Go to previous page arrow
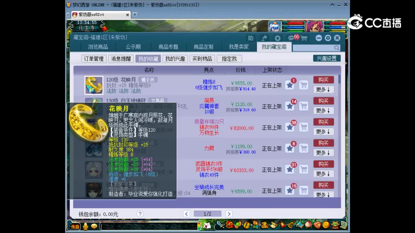 (x=186, y=214)
